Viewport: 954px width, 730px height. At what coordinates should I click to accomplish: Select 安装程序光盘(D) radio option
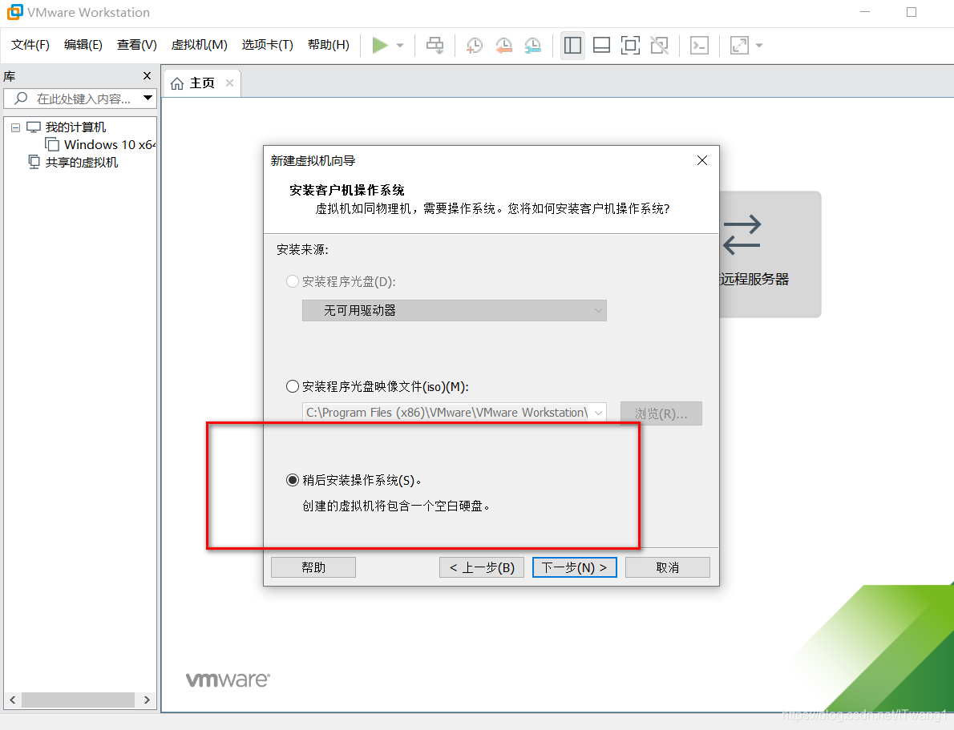pos(293,281)
